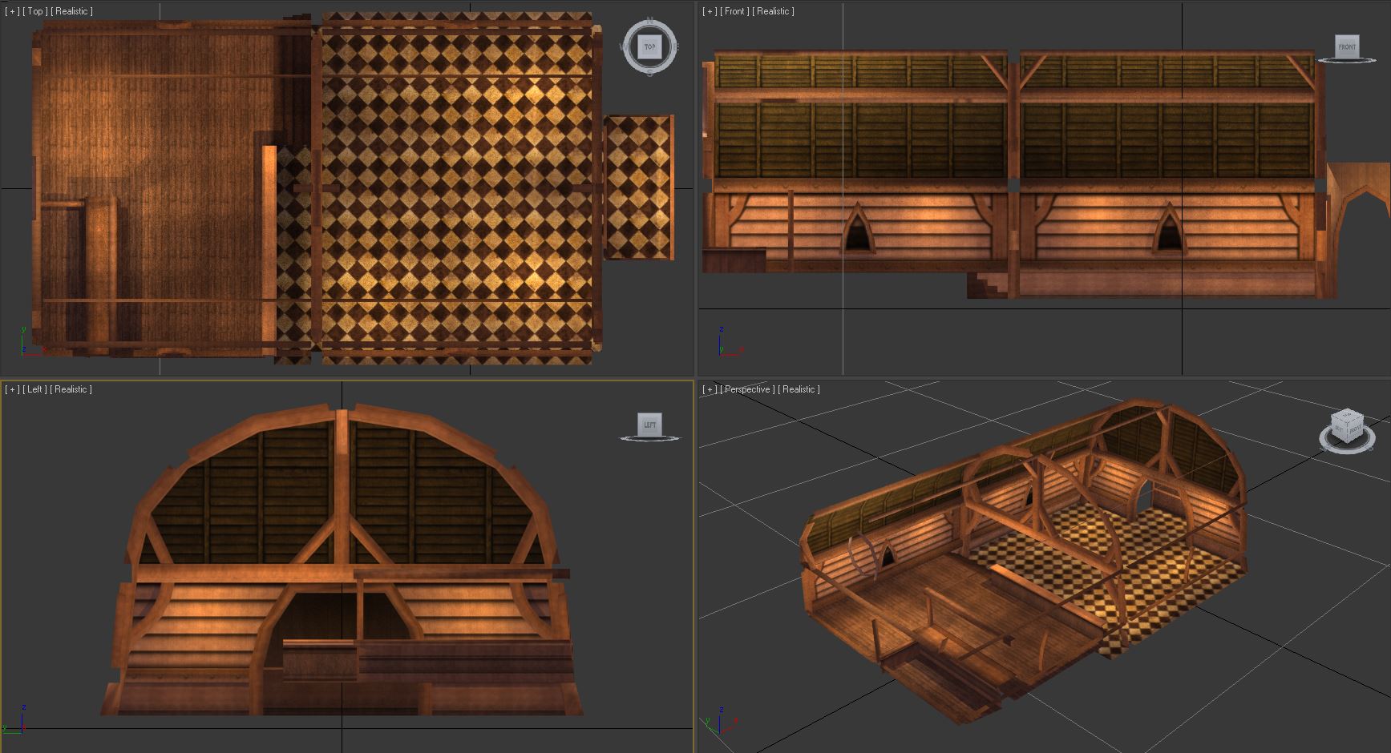Image resolution: width=1391 pixels, height=753 pixels.
Task: Open the [+] menu of the Left viewport
Action: click(12, 389)
